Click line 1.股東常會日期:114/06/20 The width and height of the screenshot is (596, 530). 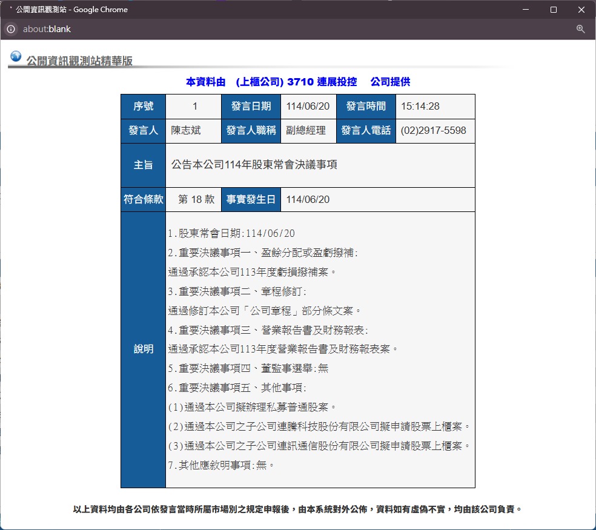tap(231, 233)
